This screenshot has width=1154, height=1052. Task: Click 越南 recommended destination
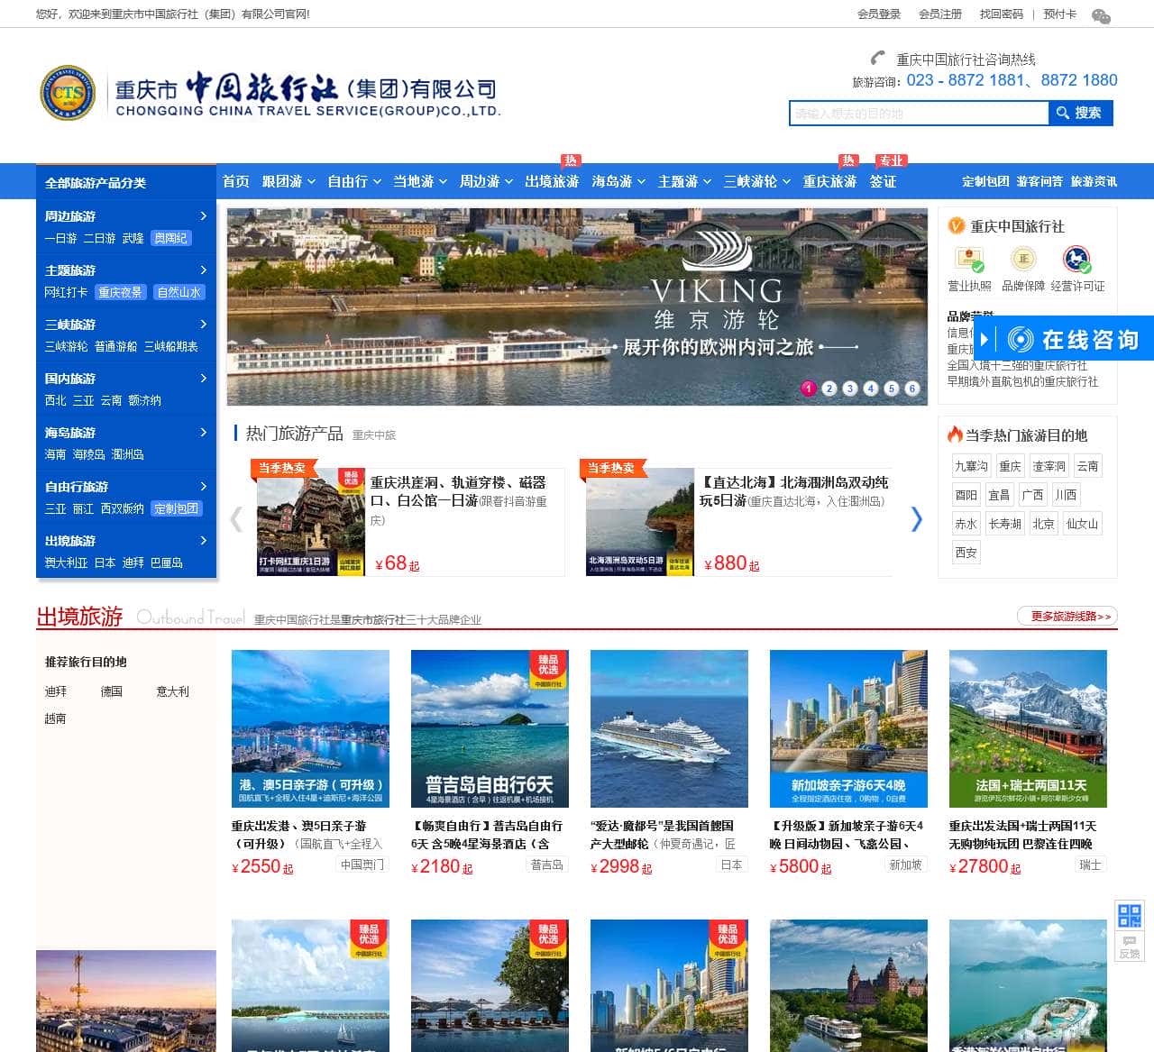click(56, 718)
